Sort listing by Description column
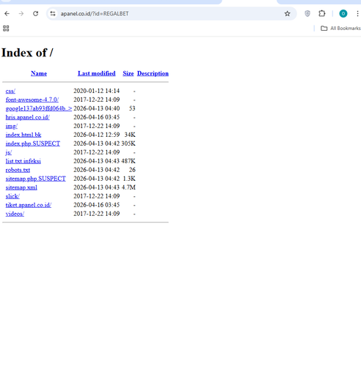 pyautogui.click(x=153, y=73)
